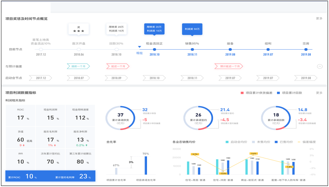Select the 竣备 blue timeline node
Viewport: 329px width, 187px height.
230,50
